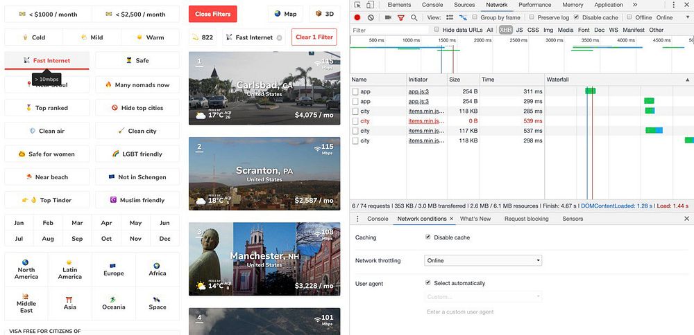Open the drawer kebab menu beside Console
The image size is (694, 335).
click(x=357, y=219)
